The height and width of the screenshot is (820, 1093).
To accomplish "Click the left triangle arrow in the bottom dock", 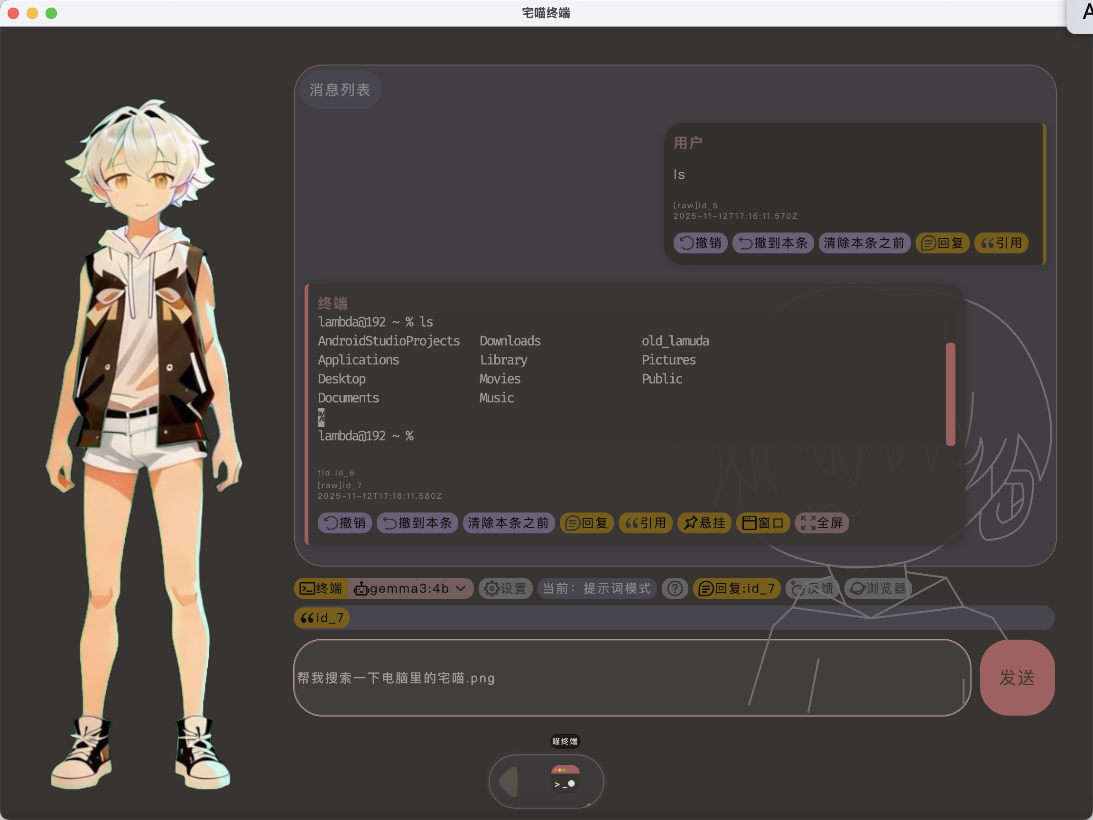I will pyautogui.click(x=509, y=782).
